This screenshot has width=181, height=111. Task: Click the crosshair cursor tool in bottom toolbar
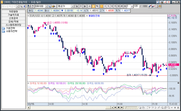click(x=150, y=108)
